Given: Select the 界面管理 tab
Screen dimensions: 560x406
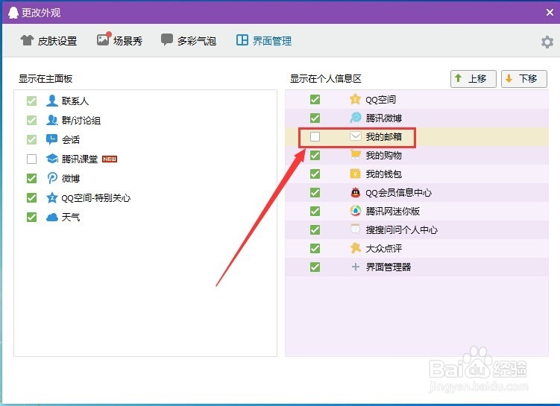Looking at the screenshot, I should coord(263,41).
